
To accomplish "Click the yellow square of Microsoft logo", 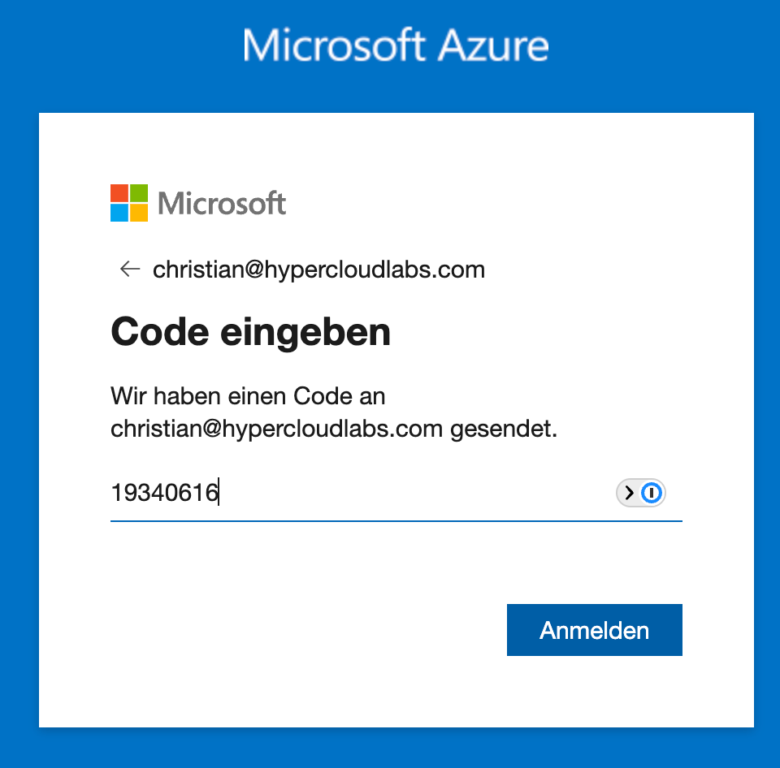I will point(139,213).
